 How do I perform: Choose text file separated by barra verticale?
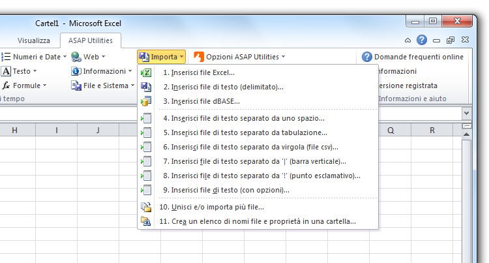(258, 161)
